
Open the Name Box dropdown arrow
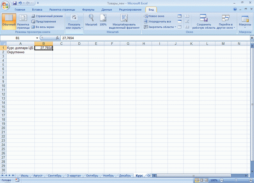[37, 38]
